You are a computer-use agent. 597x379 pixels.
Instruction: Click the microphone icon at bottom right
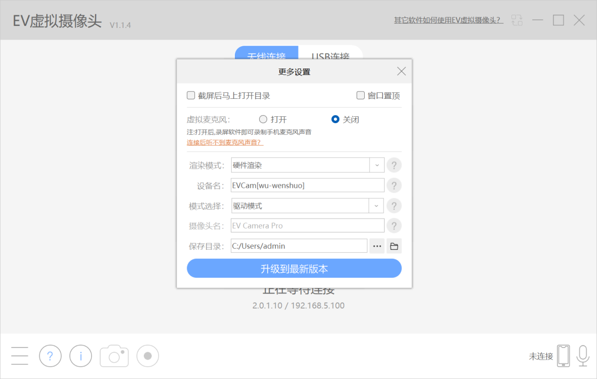click(x=582, y=355)
